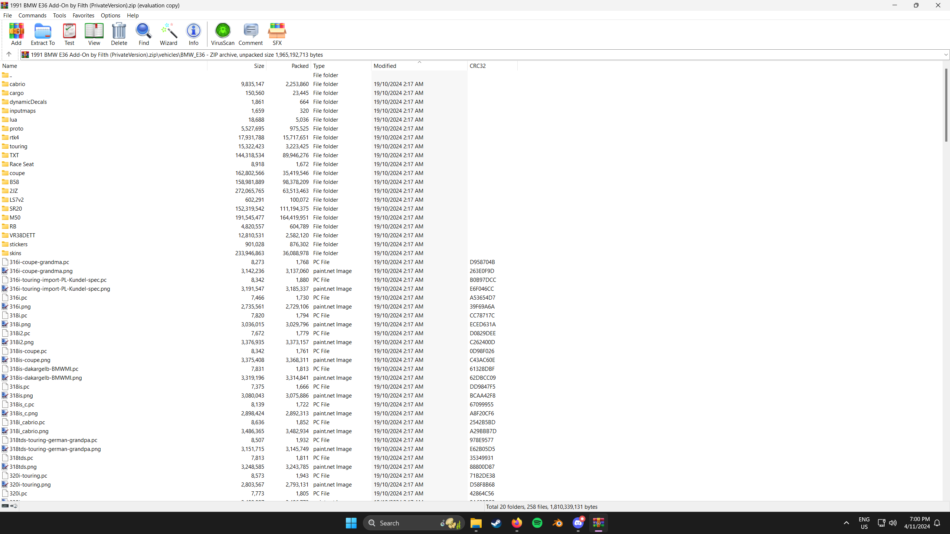Click the WinRAR taskbar icon

[598, 523]
